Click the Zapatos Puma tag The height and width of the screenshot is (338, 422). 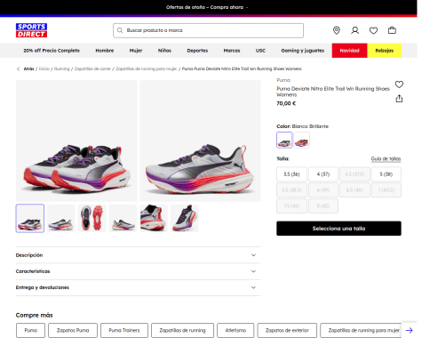point(73,330)
